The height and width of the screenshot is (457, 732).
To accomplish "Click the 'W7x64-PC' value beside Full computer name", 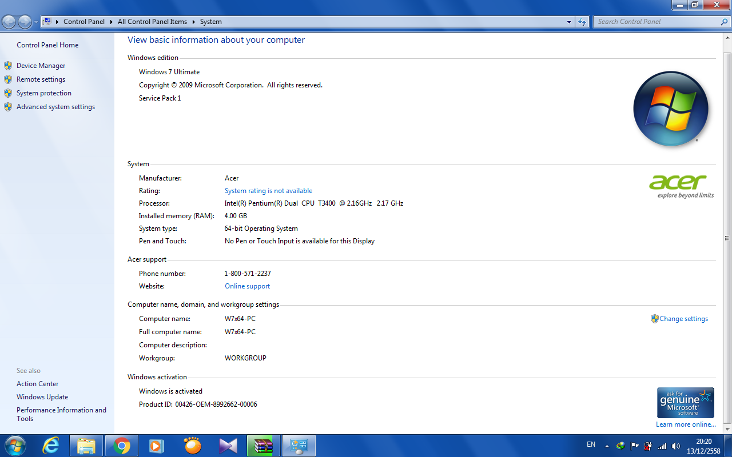I will (x=240, y=332).
